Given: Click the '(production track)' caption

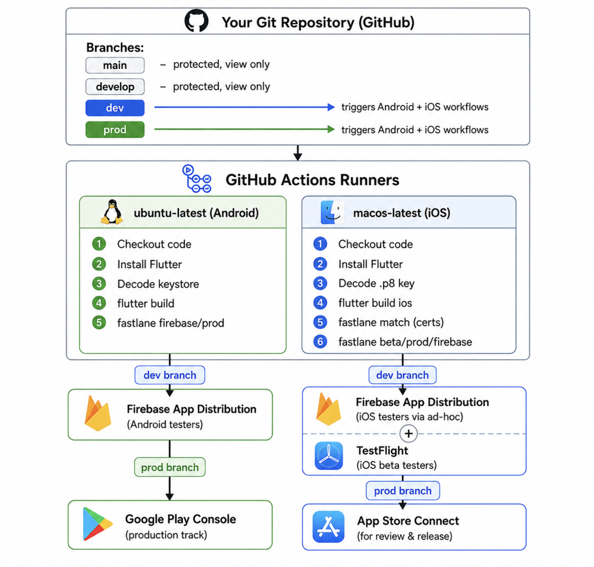Looking at the screenshot, I should 166,535.
